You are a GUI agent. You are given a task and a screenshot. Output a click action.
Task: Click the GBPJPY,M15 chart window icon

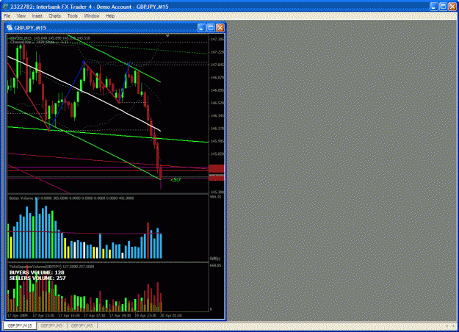pyautogui.click(x=10, y=28)
